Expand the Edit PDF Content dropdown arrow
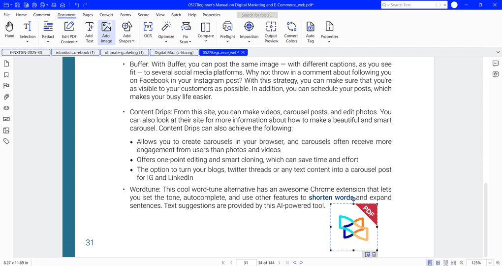Viewport: 502px width, 266px height. (x=76, y=42)
